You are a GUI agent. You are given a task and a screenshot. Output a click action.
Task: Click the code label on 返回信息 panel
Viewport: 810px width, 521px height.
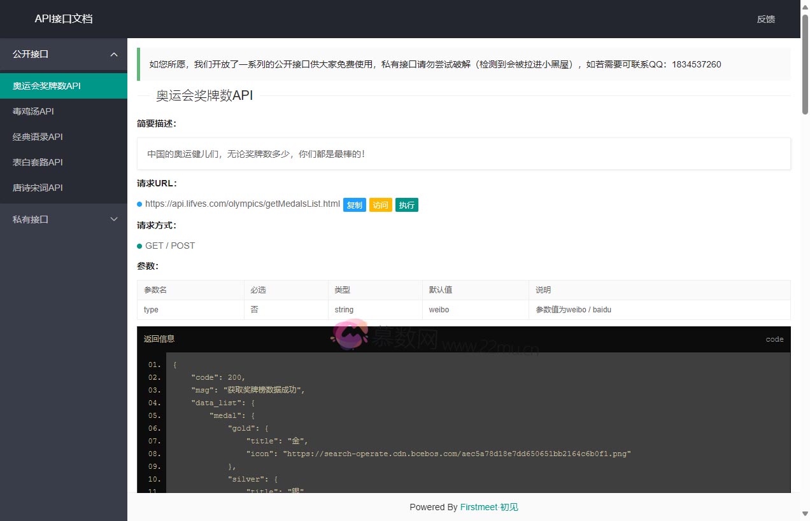(774, 339)
